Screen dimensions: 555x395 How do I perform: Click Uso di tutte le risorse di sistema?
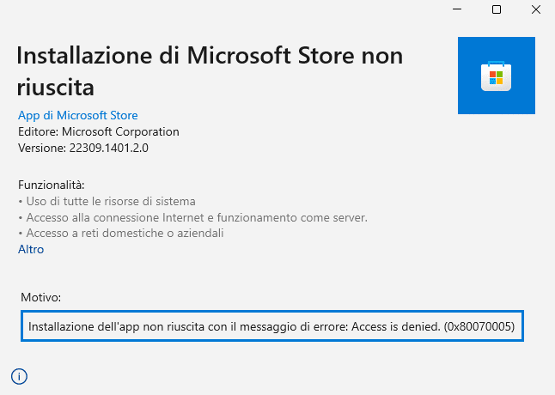(107, 202)
